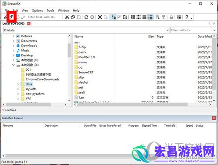Click the Cut scissors icon
The height and width of the screenshot is (165, 218).
[x=67, y=17]
